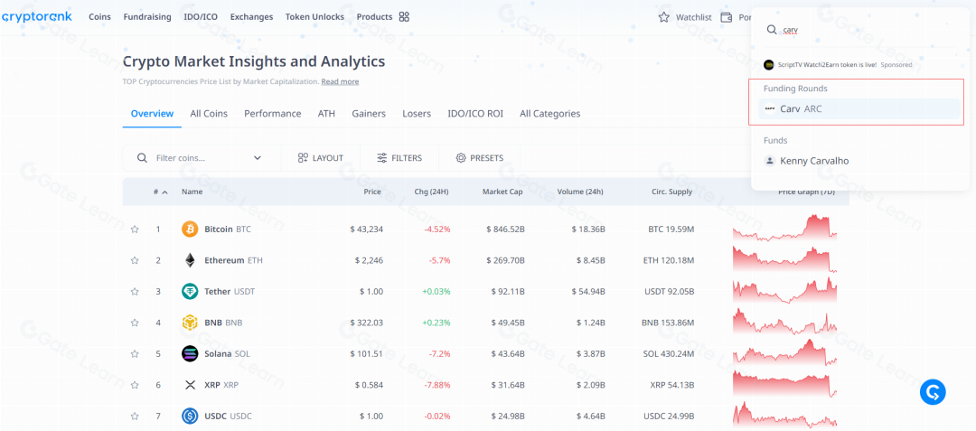Viewport: 976px width, 431px height.
Task: Click the Bitcoin 7D price graph
Action: click(784, 230)
